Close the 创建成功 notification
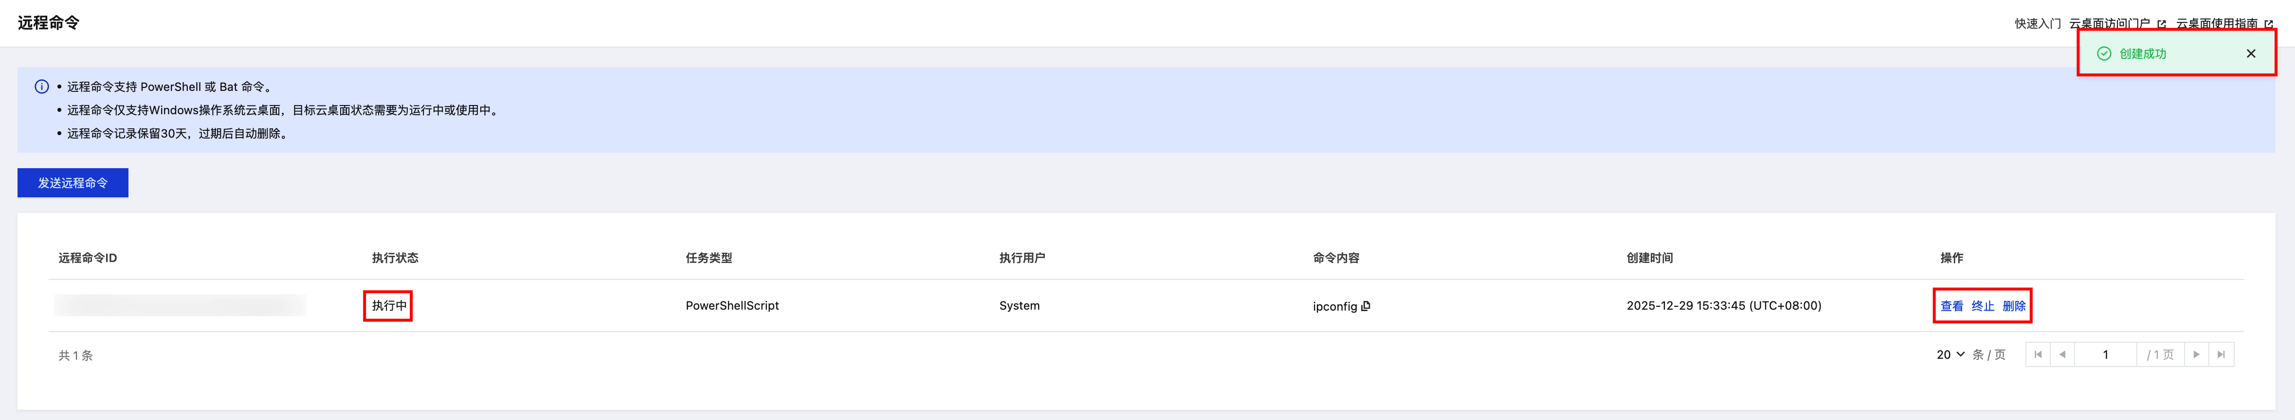2295x420 pixels. click(x=2250, y=53)
